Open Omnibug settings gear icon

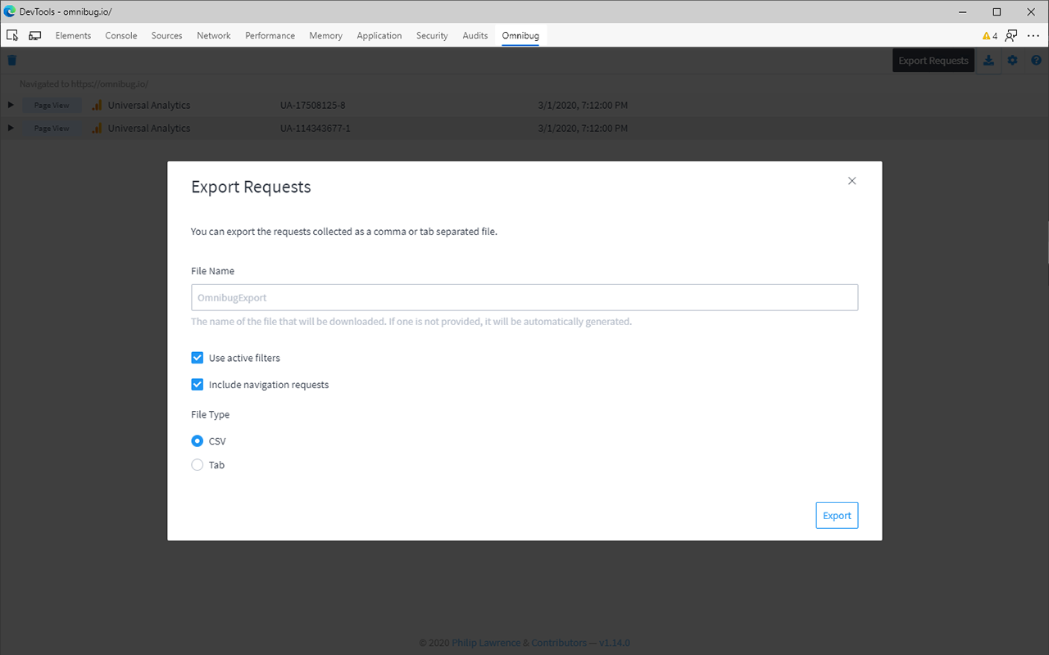click(x=1013, y=61)
